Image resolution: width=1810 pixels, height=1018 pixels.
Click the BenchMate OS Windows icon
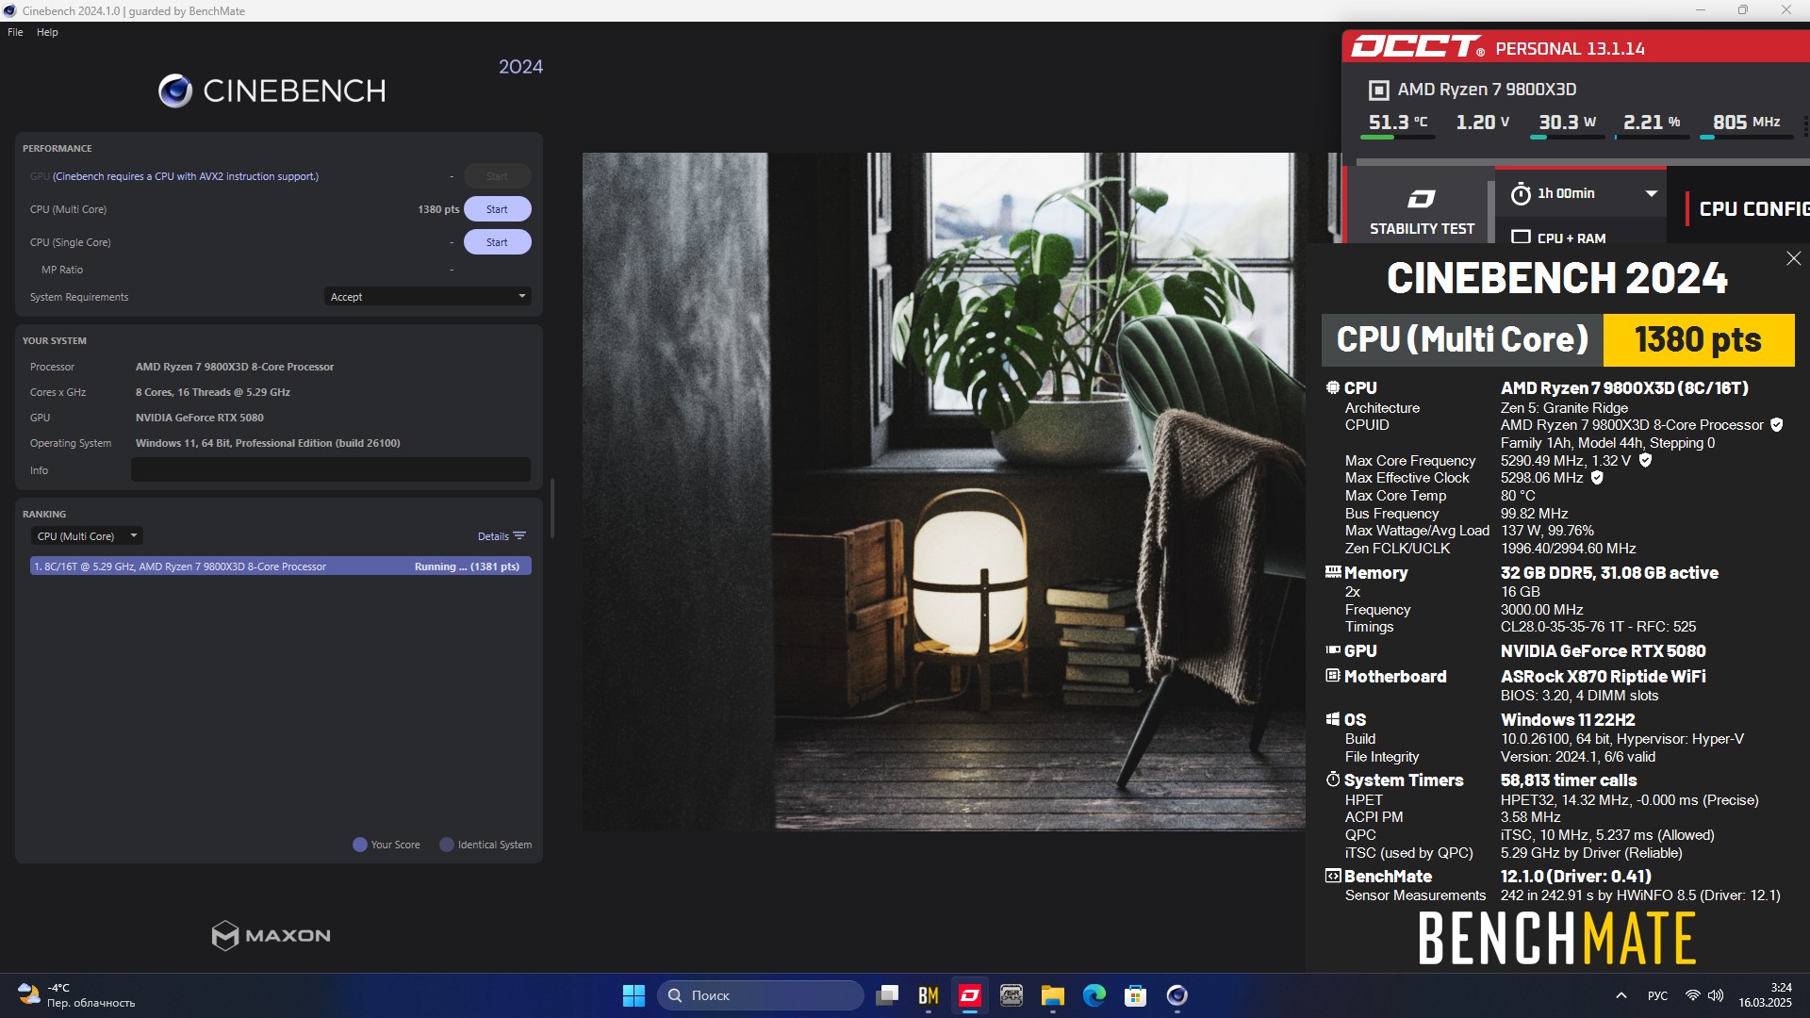click(x=1333, y=719)
